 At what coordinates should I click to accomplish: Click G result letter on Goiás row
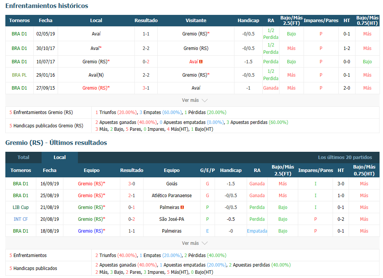click(x=207, y=184)
